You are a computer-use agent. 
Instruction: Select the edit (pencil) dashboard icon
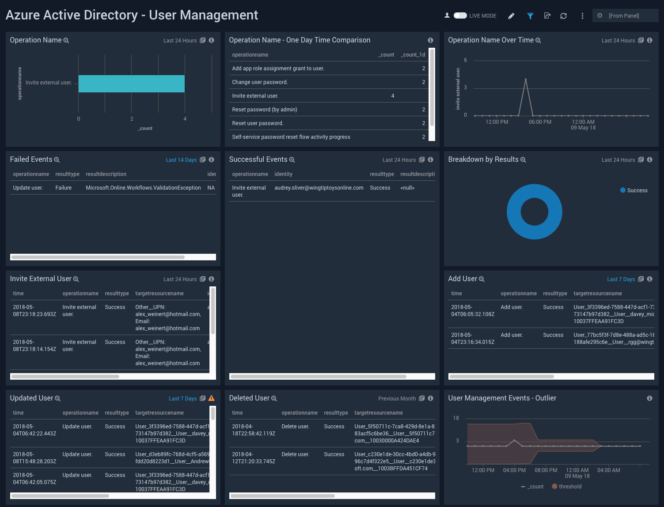(511, 15)
